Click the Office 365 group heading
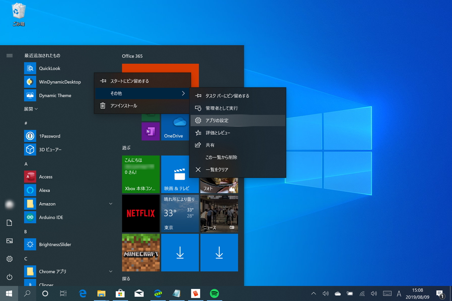The image size is (452, 301). point(132,56)
